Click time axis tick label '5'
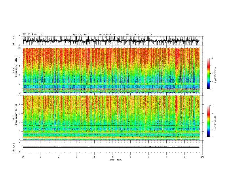Image resolution: width=228 pixels, height=176 pixels. 113,157
